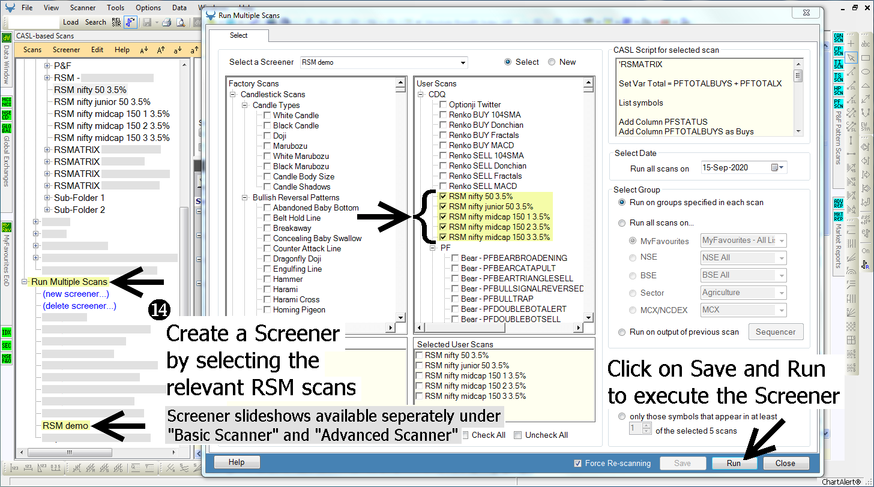This screenshot has width=874, height=487.
Task: Select the New screener radio button
Action: (x=552, y=62)
